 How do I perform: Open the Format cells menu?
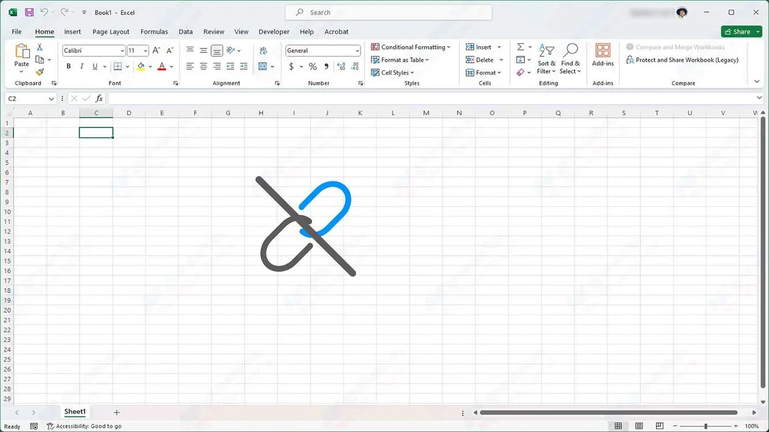pyautogui.click(x=483, y=73)
